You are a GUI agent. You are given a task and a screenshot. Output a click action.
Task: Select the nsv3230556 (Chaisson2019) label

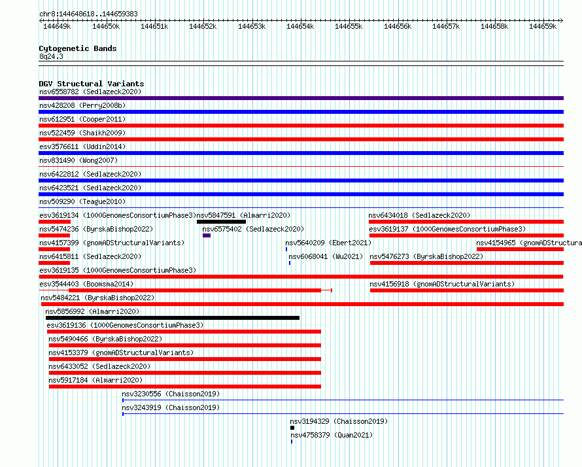(171, 394)
